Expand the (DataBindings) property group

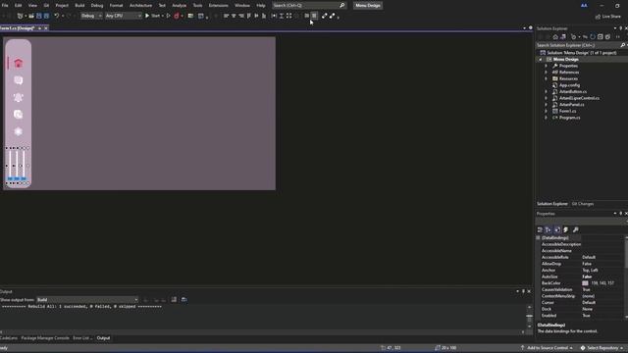point(539,237)
